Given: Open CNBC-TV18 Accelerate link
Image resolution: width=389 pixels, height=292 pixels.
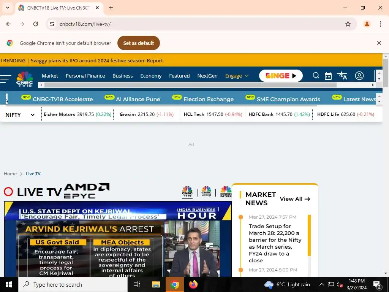Looking at the screenshot, I should tap(63, 99).
